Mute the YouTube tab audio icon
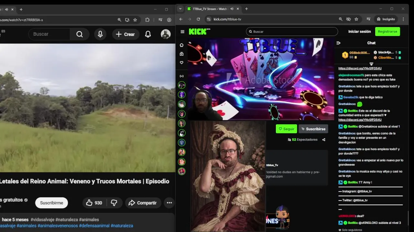The image size is (414, 232). pos(6,10)
